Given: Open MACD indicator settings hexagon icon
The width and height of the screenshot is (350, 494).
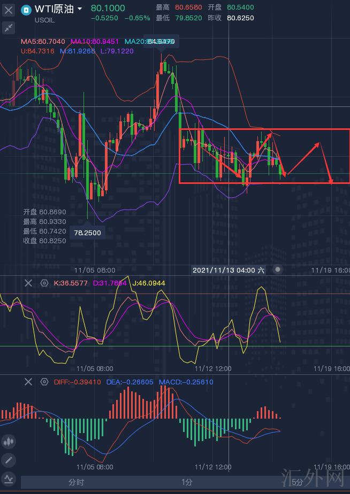Looking at the screenshot, I should coord(44,382).
